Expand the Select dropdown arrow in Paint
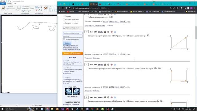The width and height of the screenshot is (197, 111). (x=19, y=11)
